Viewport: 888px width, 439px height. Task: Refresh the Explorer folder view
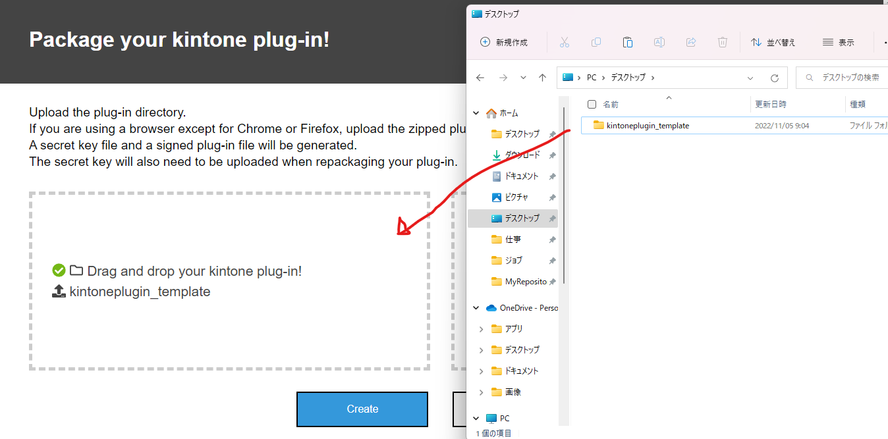coord(775,78)
